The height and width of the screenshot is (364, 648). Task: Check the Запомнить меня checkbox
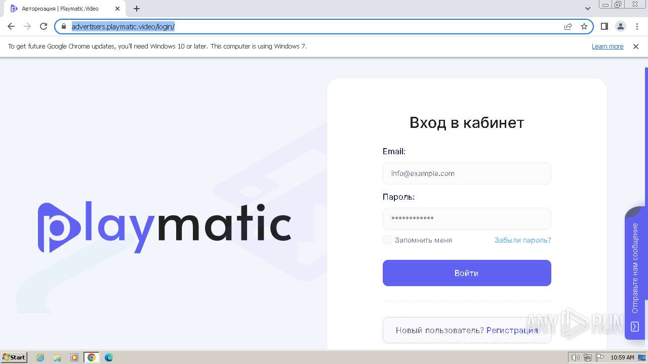387,240
